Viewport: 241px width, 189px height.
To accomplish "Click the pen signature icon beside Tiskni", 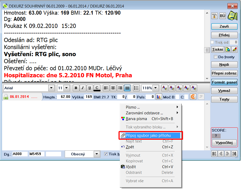I will [x=234, y=50].
